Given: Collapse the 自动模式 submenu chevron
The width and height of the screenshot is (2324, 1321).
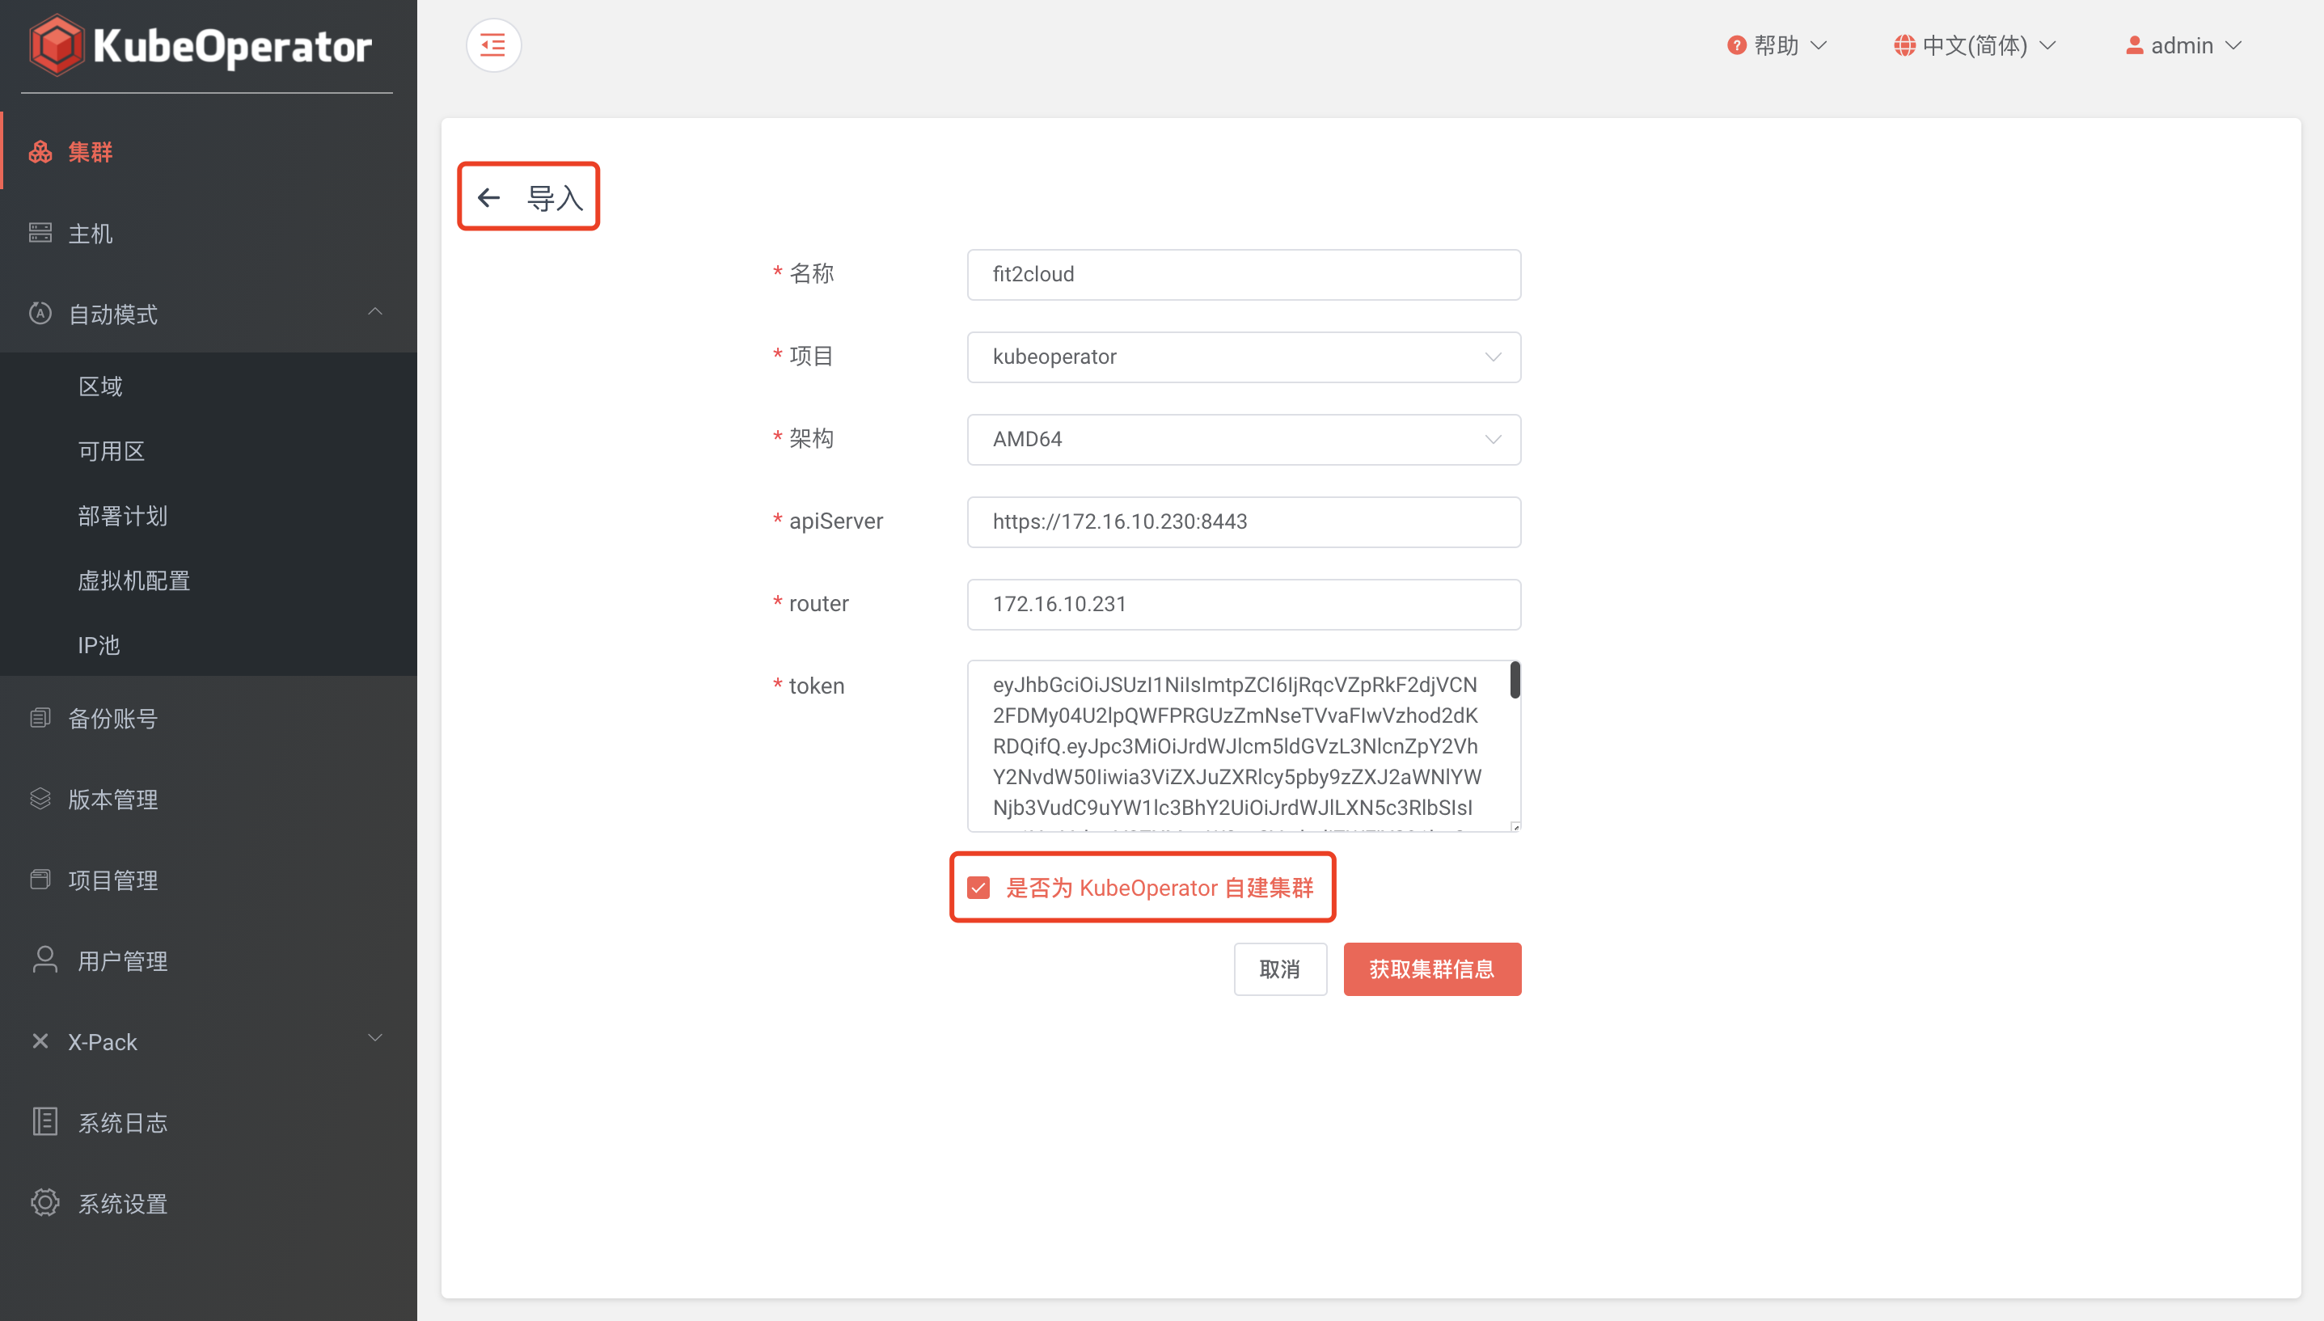Looking at the screenshot, I should click(x=374, y=312).
